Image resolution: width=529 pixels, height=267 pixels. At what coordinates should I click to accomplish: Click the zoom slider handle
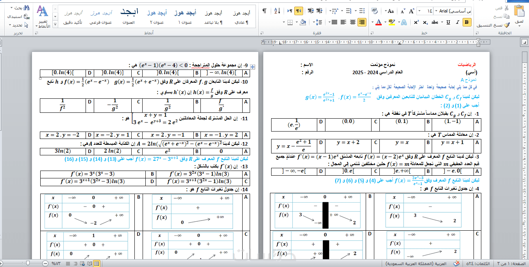tap(28, 263)
